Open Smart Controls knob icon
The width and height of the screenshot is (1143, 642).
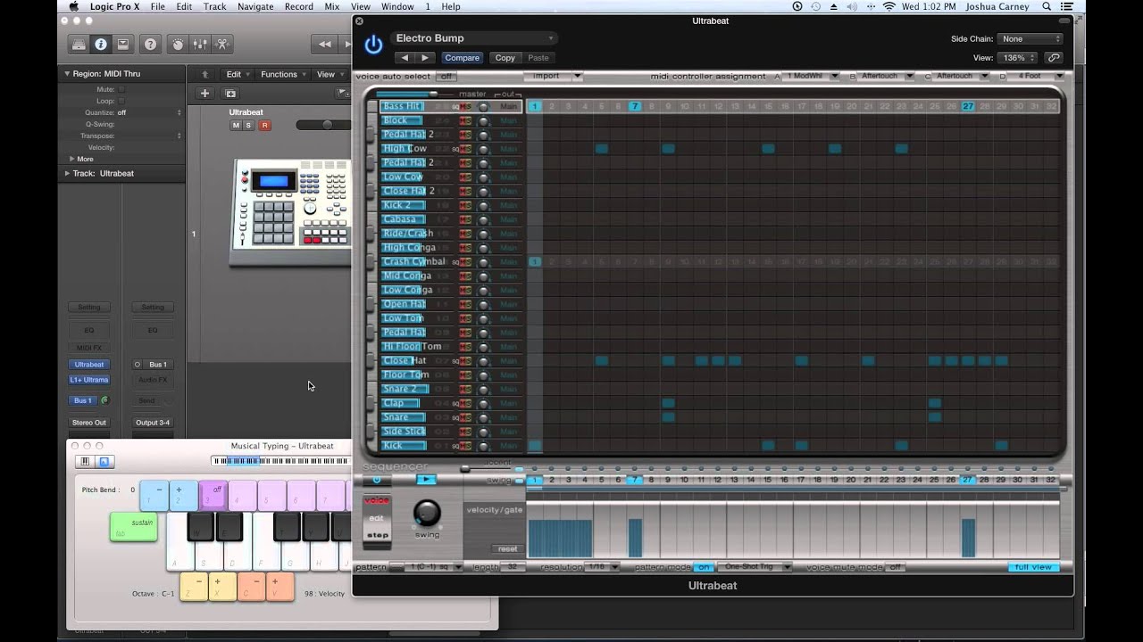pyautogui.click(x=178, y=44)
